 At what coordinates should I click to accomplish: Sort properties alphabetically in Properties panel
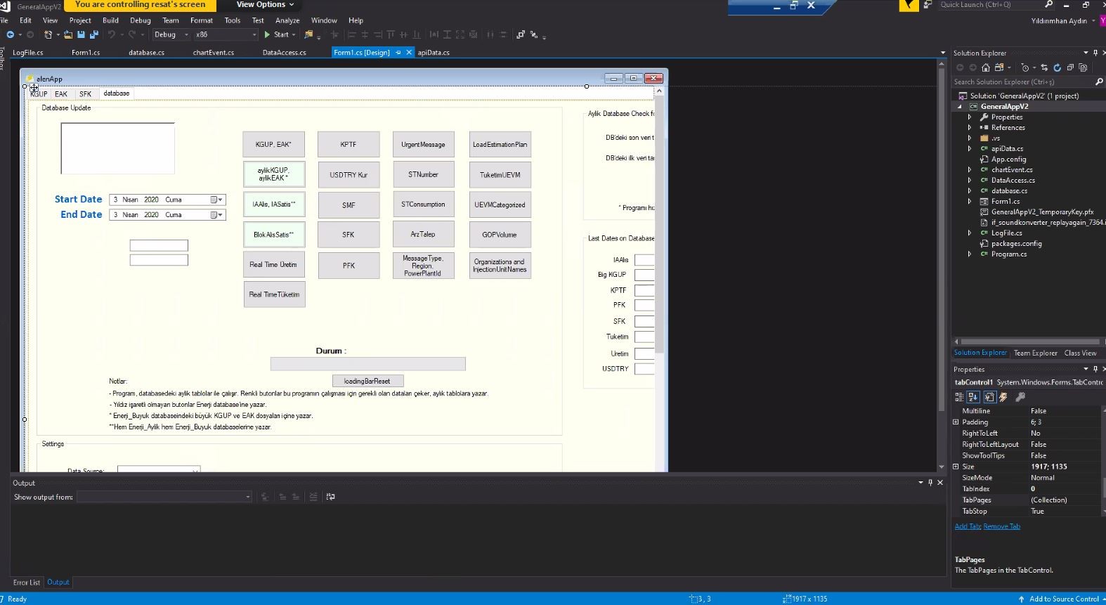(x=973, y=397)
